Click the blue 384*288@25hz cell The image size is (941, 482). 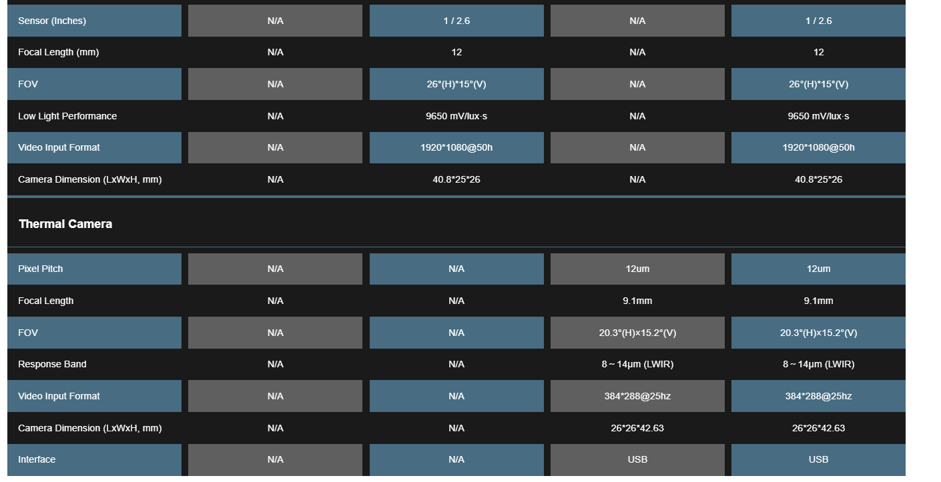click(x=818, y=396)
